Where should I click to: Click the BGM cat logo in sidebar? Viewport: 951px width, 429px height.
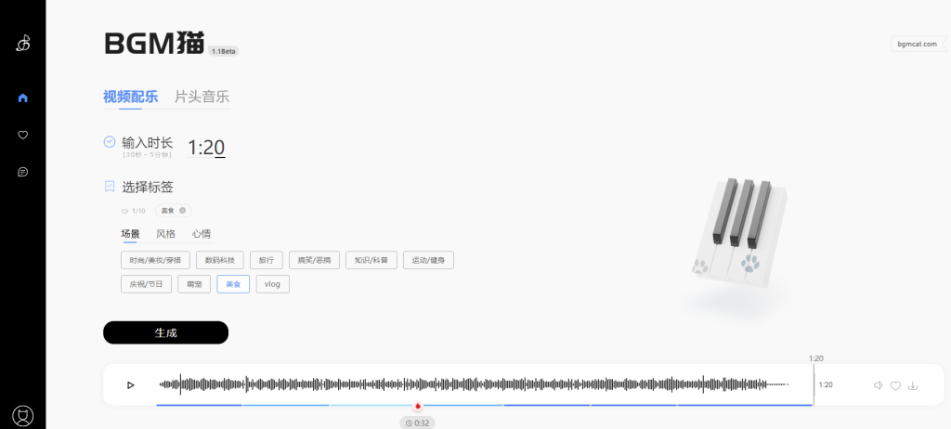click(x=23, y=43)
